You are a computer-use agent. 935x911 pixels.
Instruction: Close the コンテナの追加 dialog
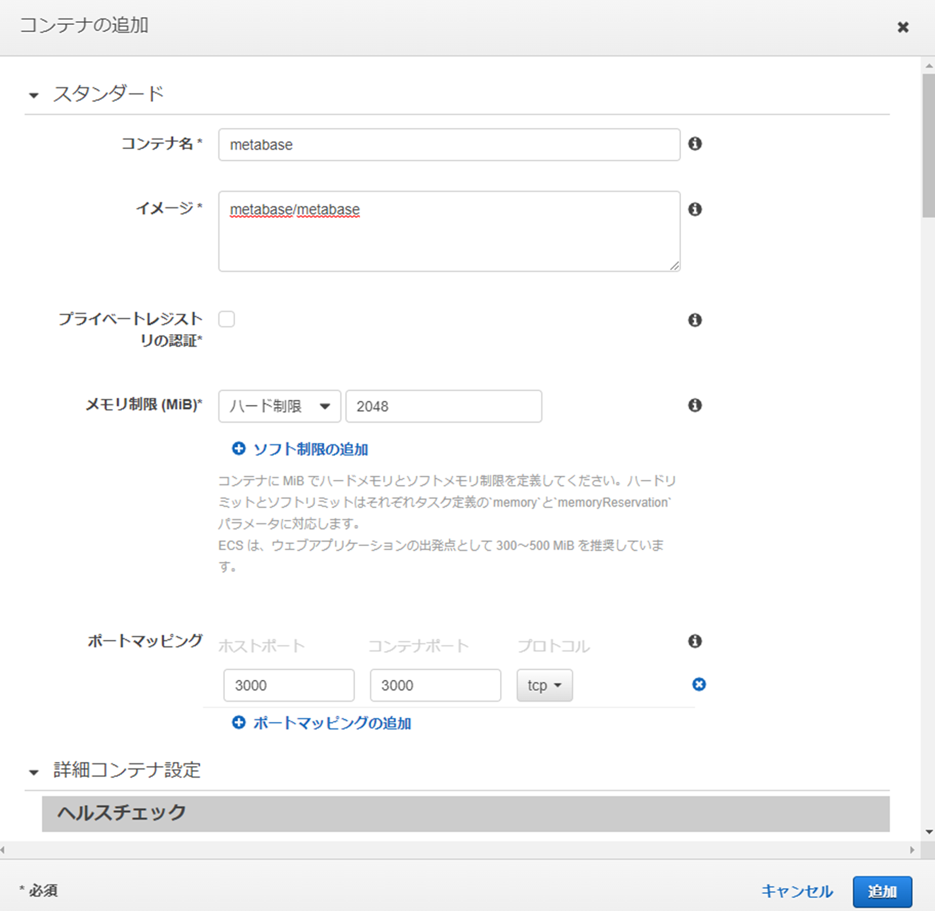(903, 27)
